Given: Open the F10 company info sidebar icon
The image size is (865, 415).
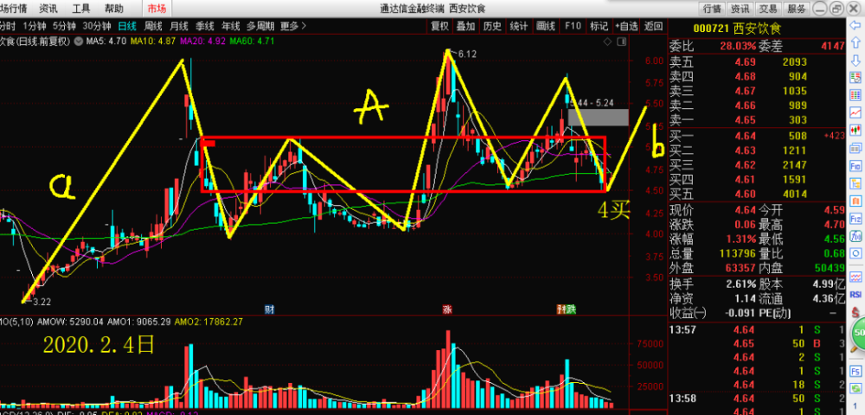Looking at the screenshot, I should (x=855, y=165).
